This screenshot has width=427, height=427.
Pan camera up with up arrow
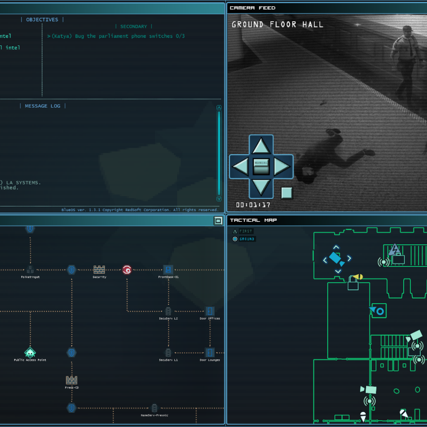261,146
